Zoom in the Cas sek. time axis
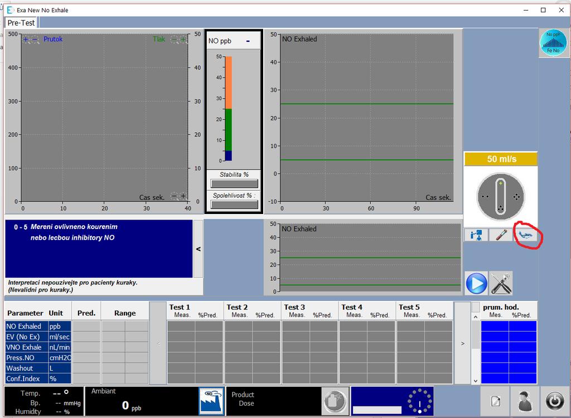 click(183, 196)
